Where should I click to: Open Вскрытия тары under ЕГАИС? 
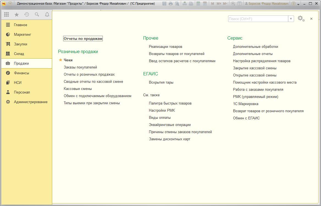[161, 83]
